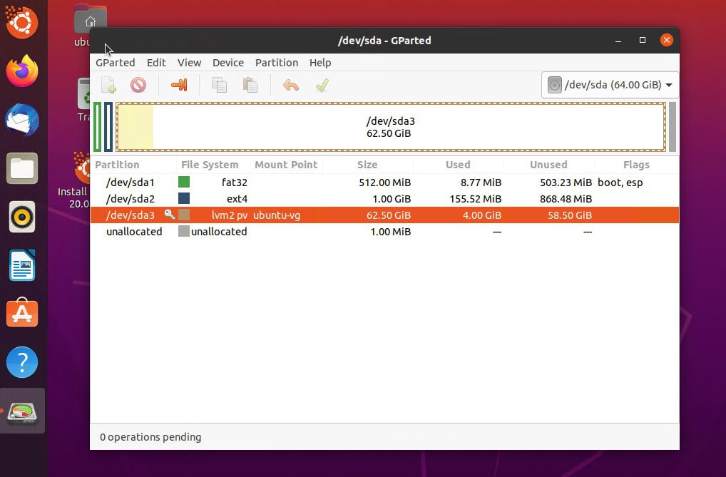Click the key icon on the /dev/sda3 row
This screenshot has width=726, height=477.
170,215
